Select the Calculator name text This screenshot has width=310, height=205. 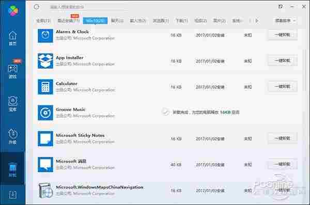tap(67, 84)
